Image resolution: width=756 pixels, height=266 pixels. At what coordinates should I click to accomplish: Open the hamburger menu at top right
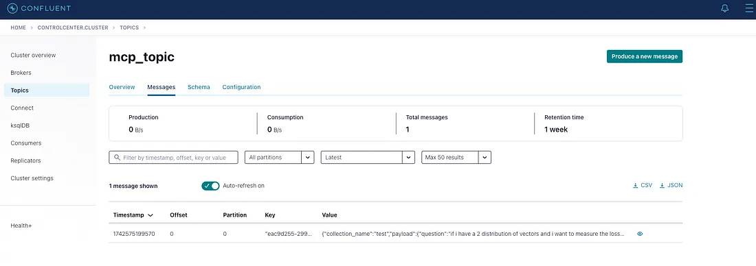pyautogui.click(x=748, y=9)
